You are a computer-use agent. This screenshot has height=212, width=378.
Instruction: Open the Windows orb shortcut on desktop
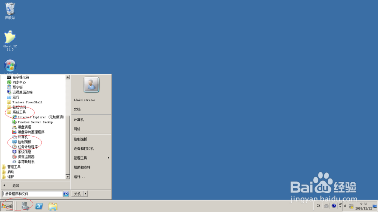point(10,66)
